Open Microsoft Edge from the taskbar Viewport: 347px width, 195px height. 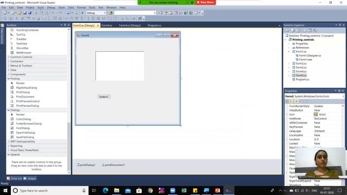[106, 190]
